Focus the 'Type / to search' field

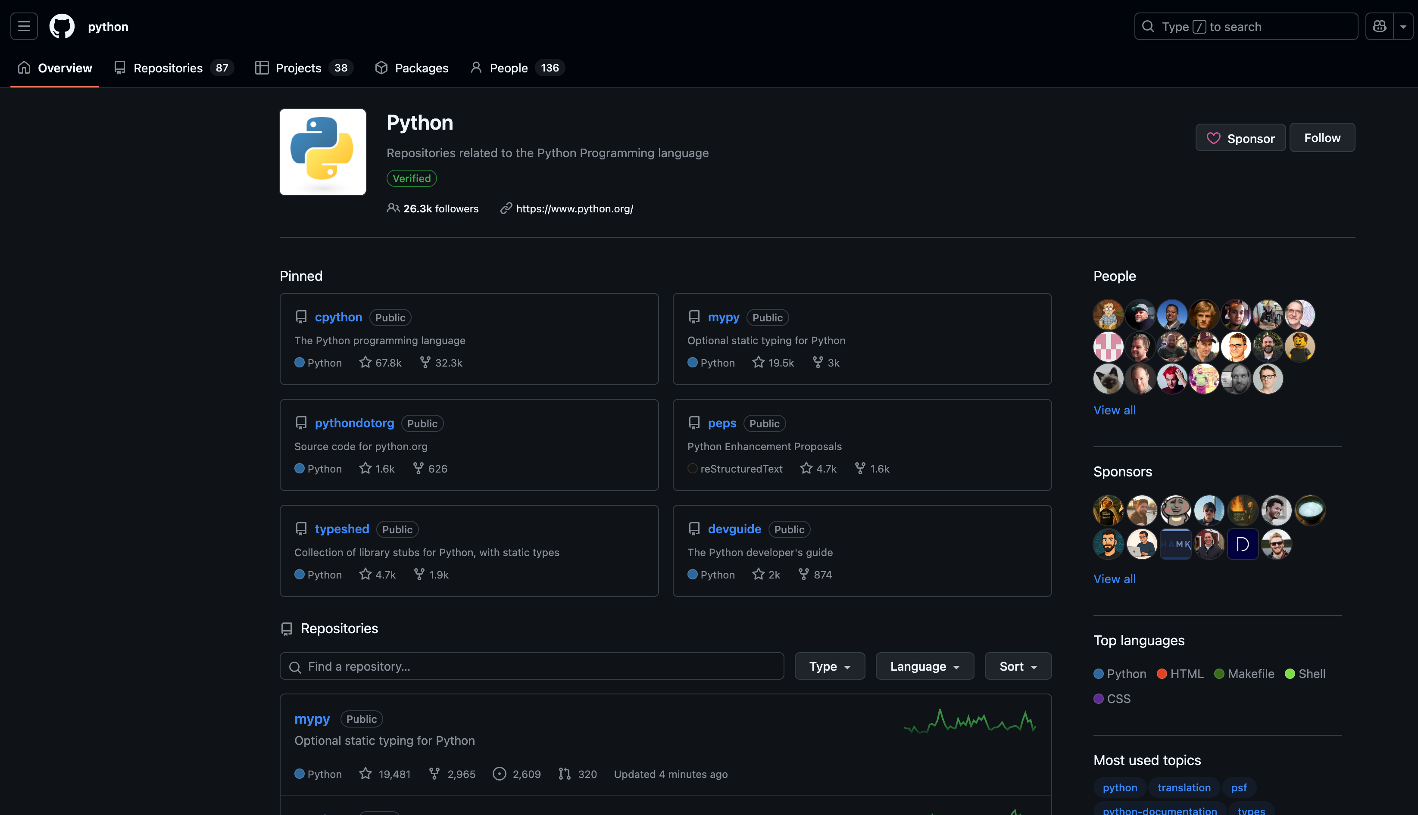click(x=1246, y=26)
